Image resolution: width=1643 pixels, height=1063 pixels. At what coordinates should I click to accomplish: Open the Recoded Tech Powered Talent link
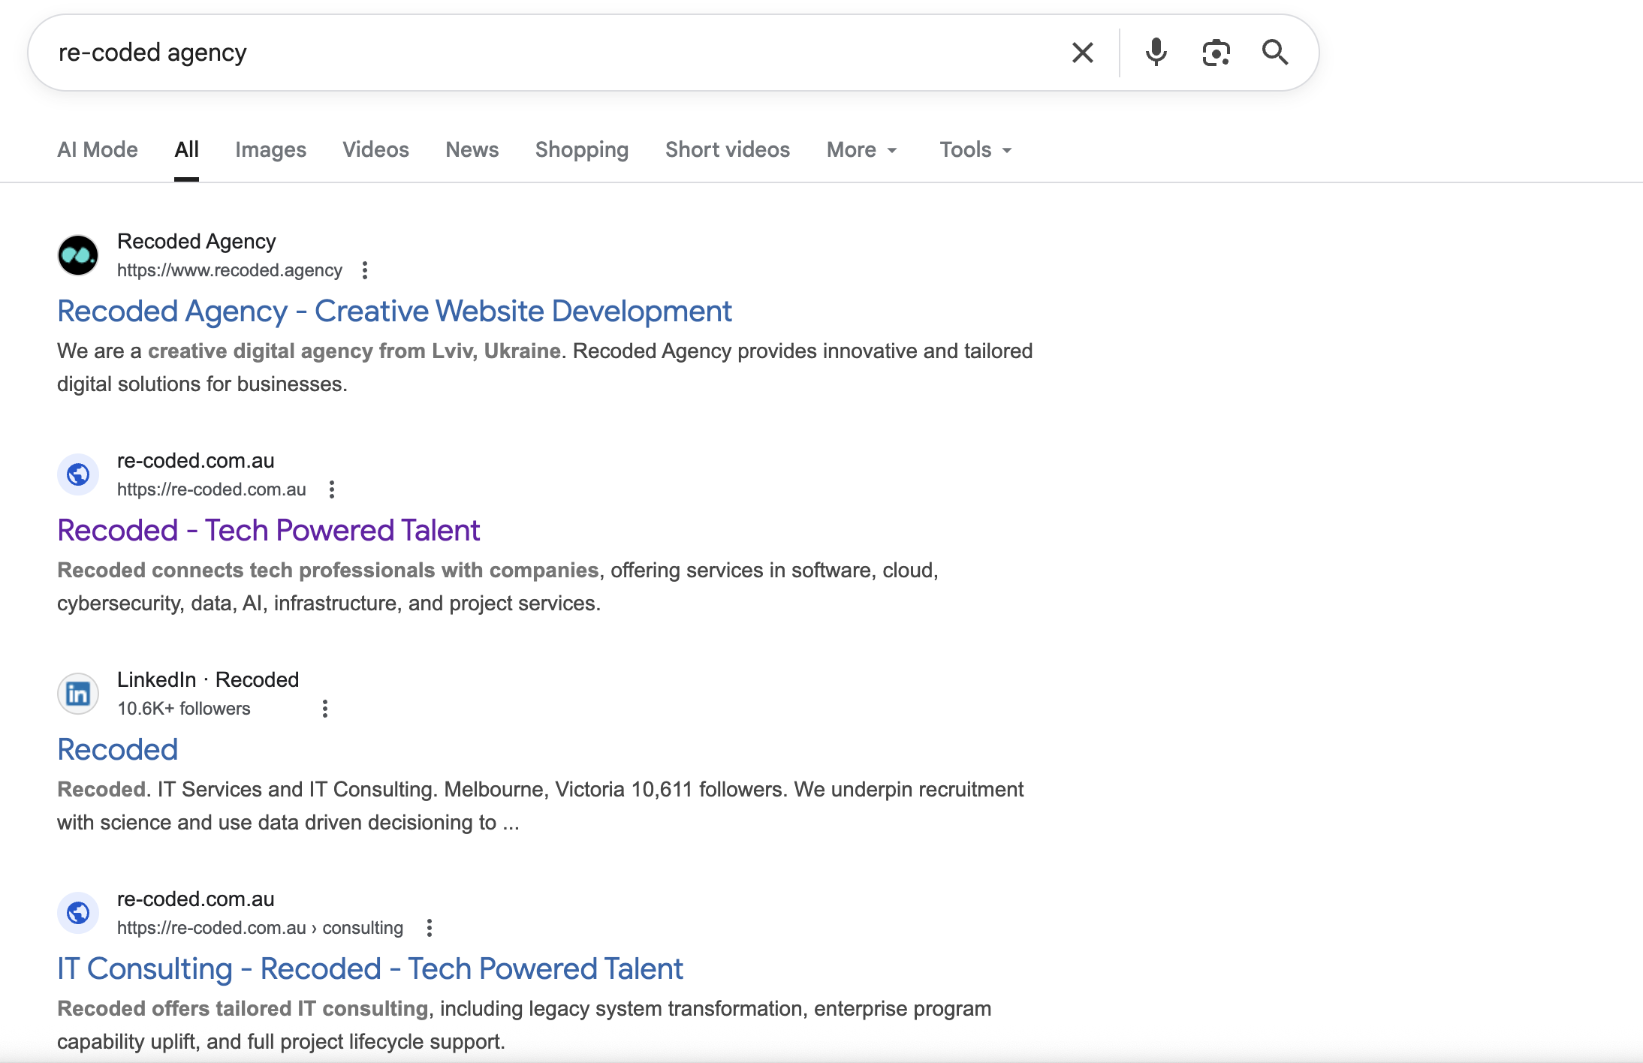pos(268,530)
